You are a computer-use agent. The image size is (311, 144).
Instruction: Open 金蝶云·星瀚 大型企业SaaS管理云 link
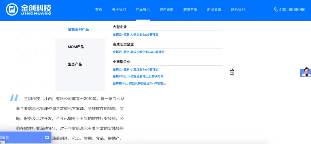pyautogui.click(x=136, y=35)
